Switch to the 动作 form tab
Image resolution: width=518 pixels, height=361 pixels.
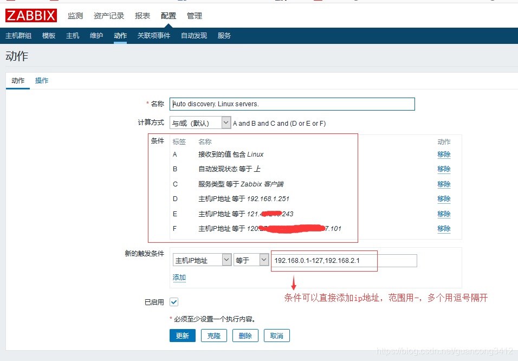coord(18,81)
